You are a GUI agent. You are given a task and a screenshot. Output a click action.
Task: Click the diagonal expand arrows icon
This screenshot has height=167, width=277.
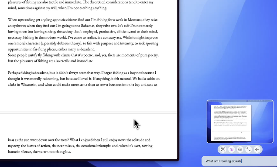(248, 149)
